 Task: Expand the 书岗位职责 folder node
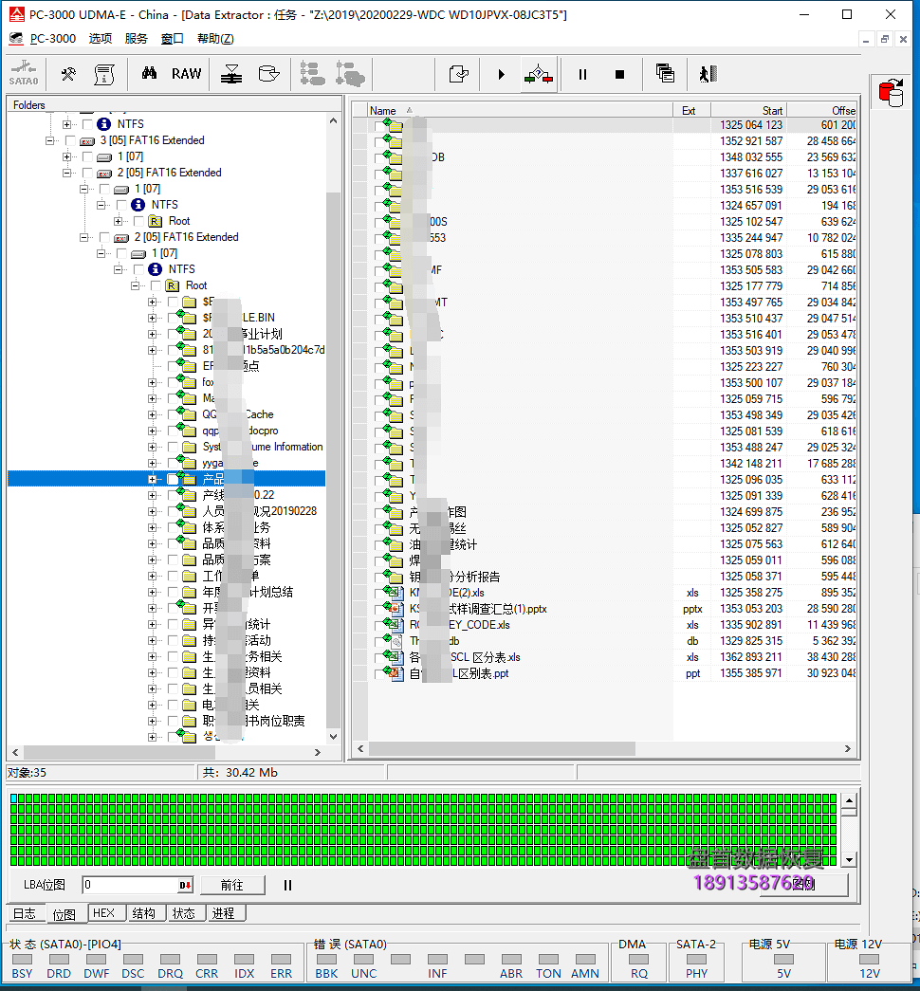pyautogui.click(x=153, y=721)
